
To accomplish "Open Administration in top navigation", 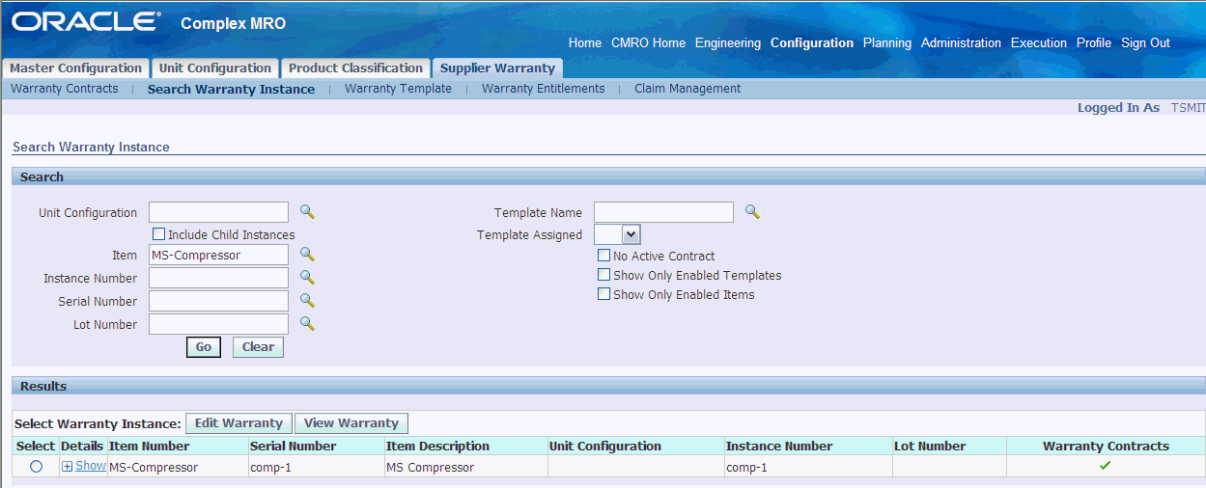I will pyautogui.click(x=961, y=43).
